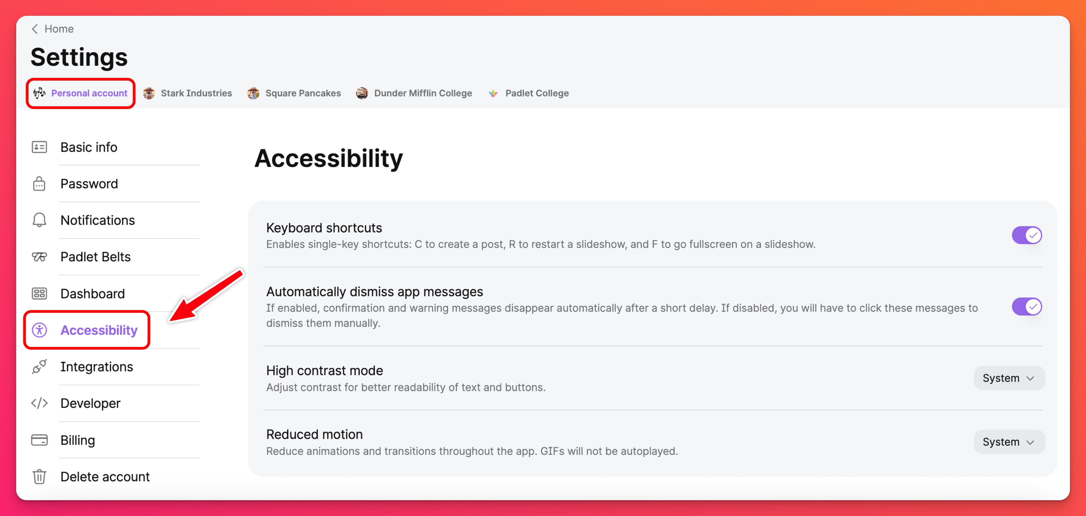Turn off Automatically dismiss app messages
Viewport: 1086px width, 516px height.
pos(1026,307)
